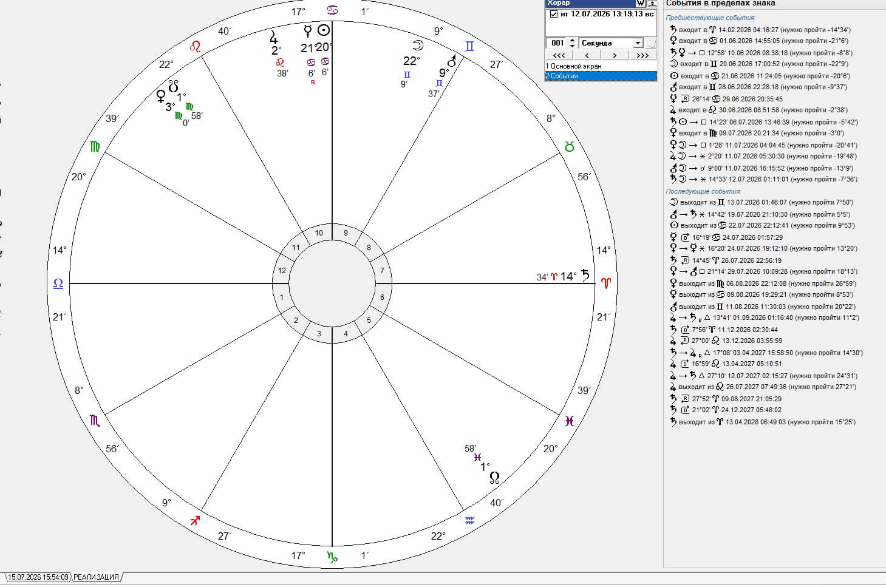Image resolution: width=886 pixels, height=587 pixels.
Task: Click the Saturn glyph at 14° Aries
Action: tap(585, 275)
